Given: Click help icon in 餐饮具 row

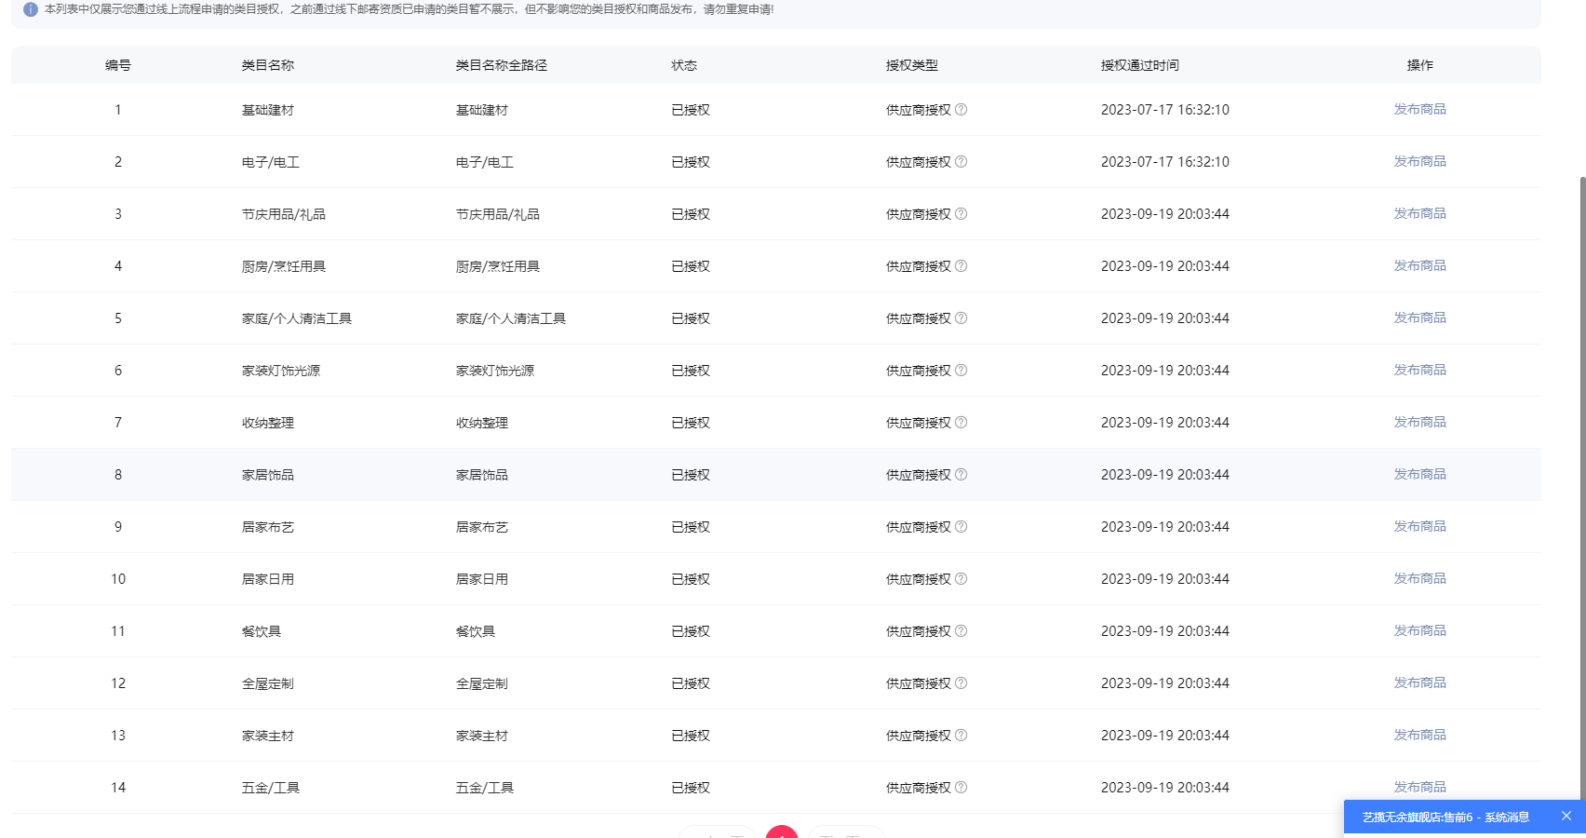Looking at the screenshot, I should tap(961, 631).
